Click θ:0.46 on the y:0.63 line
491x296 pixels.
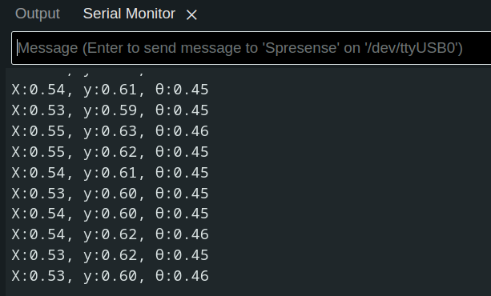(x=182, y=131)
